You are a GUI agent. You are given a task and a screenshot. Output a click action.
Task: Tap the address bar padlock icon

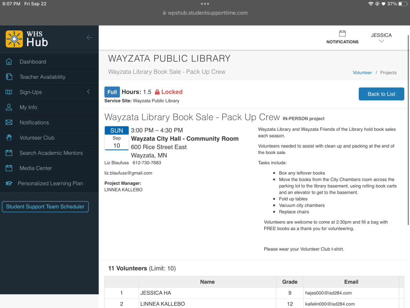[x=164, y=13]
